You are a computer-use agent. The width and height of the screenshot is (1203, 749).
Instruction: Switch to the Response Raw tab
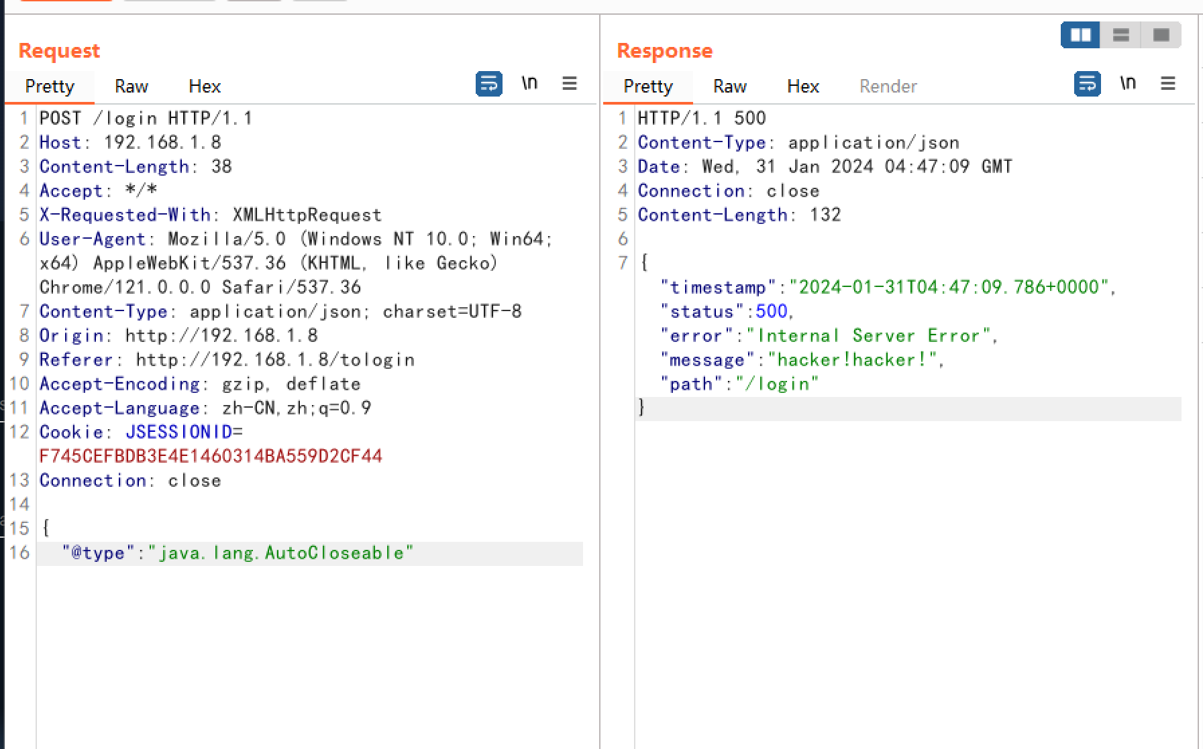(729, 87)
